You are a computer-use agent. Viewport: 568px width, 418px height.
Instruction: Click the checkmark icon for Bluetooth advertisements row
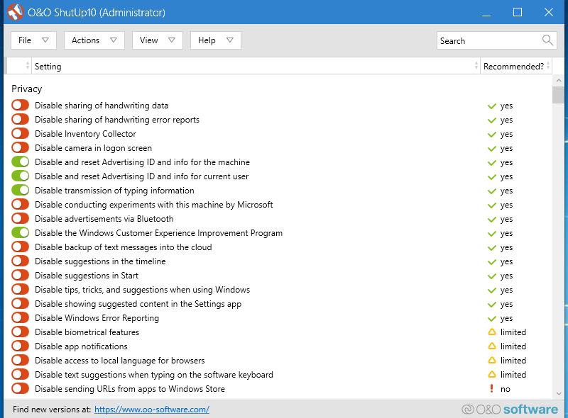point(491,220)
